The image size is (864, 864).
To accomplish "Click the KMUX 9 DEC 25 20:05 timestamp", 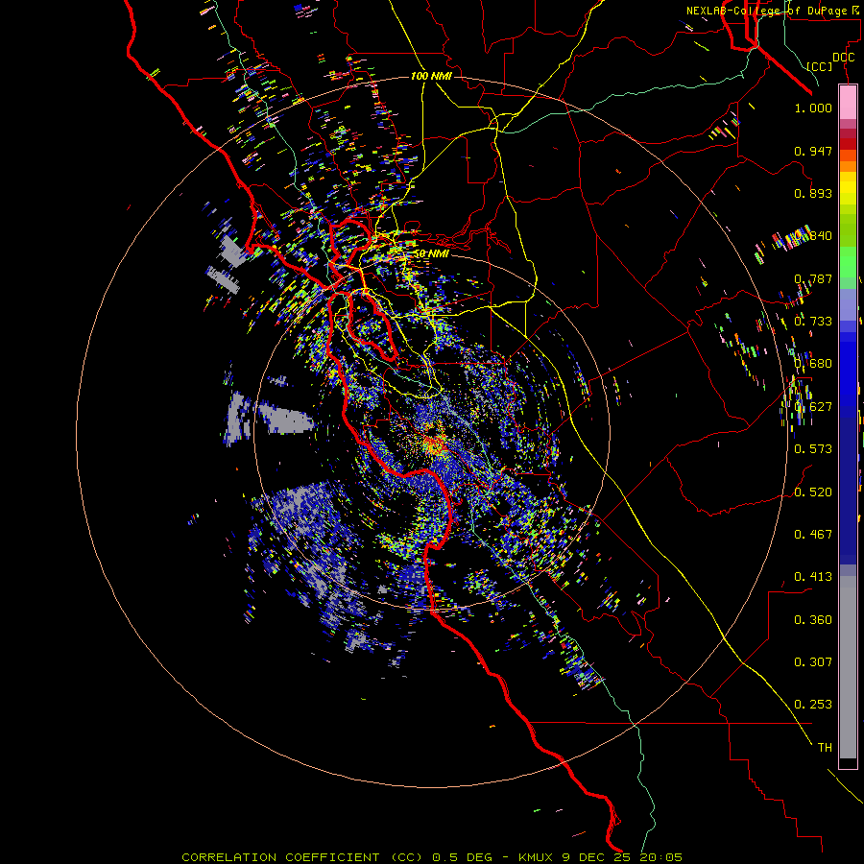I will pos(600,857).
